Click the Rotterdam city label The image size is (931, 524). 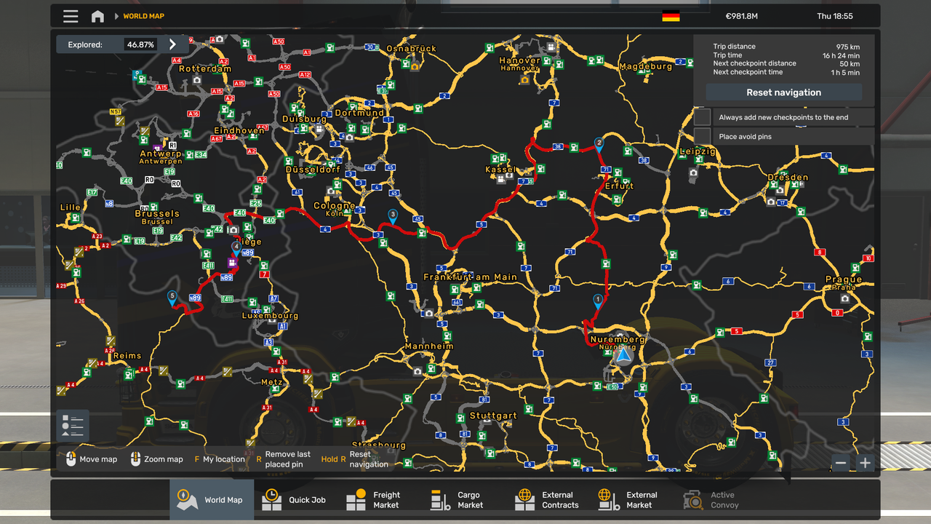(205, 68)
